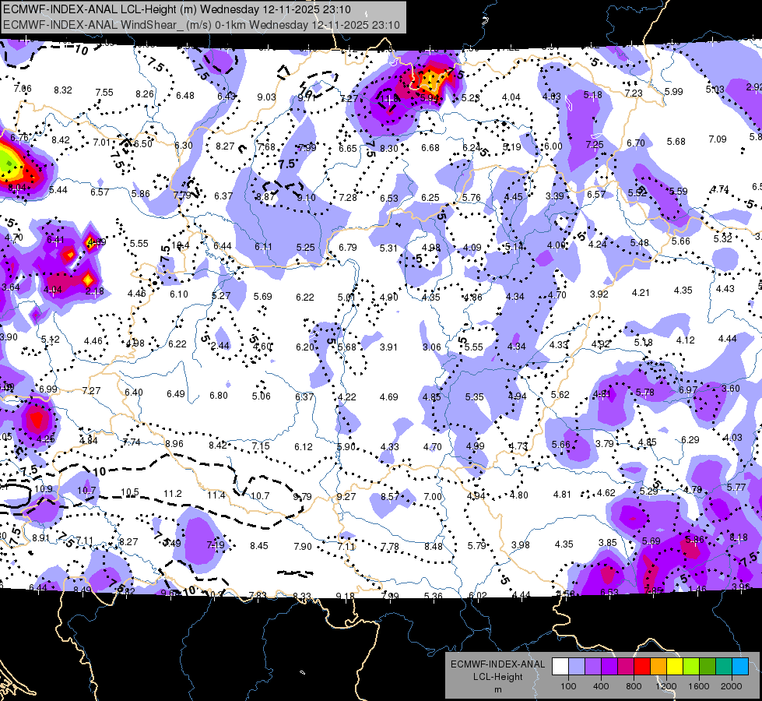Click the grid value 9.27

(x=346, y=497)
